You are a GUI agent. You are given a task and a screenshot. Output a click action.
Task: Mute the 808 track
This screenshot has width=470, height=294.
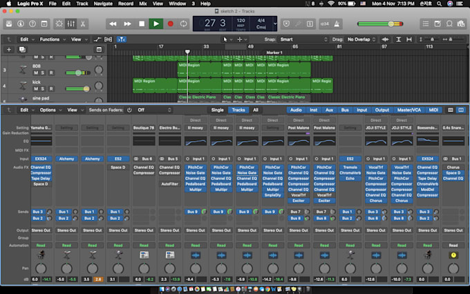pos(36,73)
